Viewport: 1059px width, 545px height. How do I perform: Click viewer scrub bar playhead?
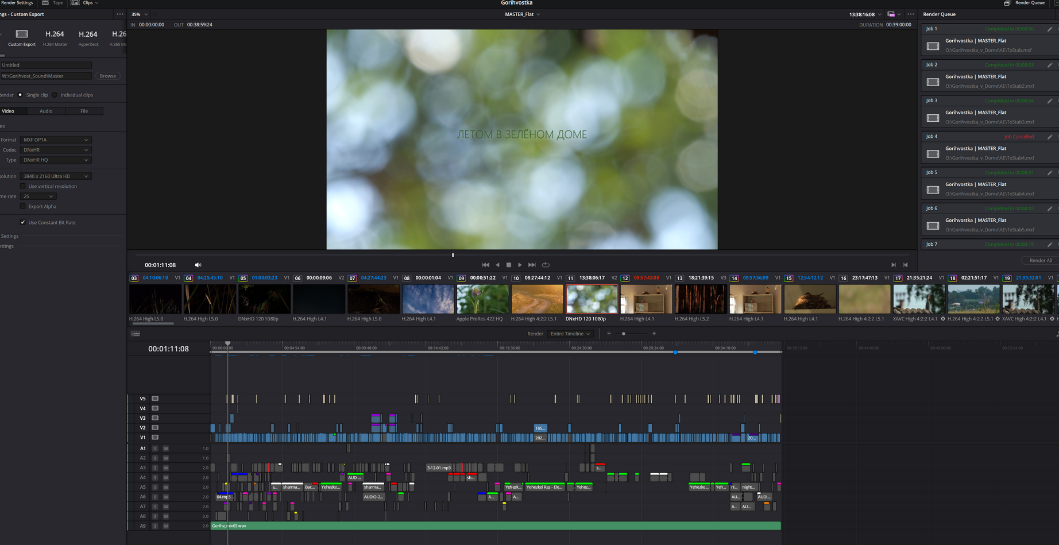[x=453, y=255]
